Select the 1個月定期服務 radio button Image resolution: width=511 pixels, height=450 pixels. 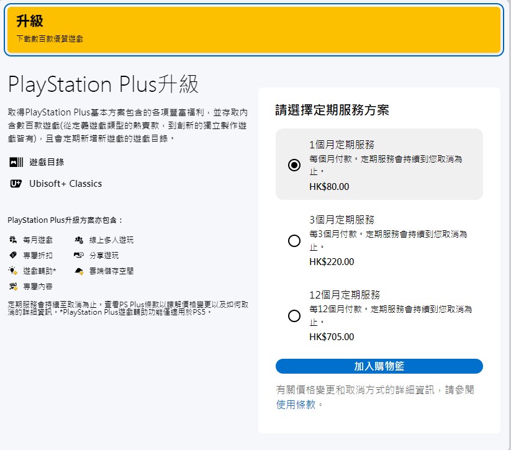294,165
